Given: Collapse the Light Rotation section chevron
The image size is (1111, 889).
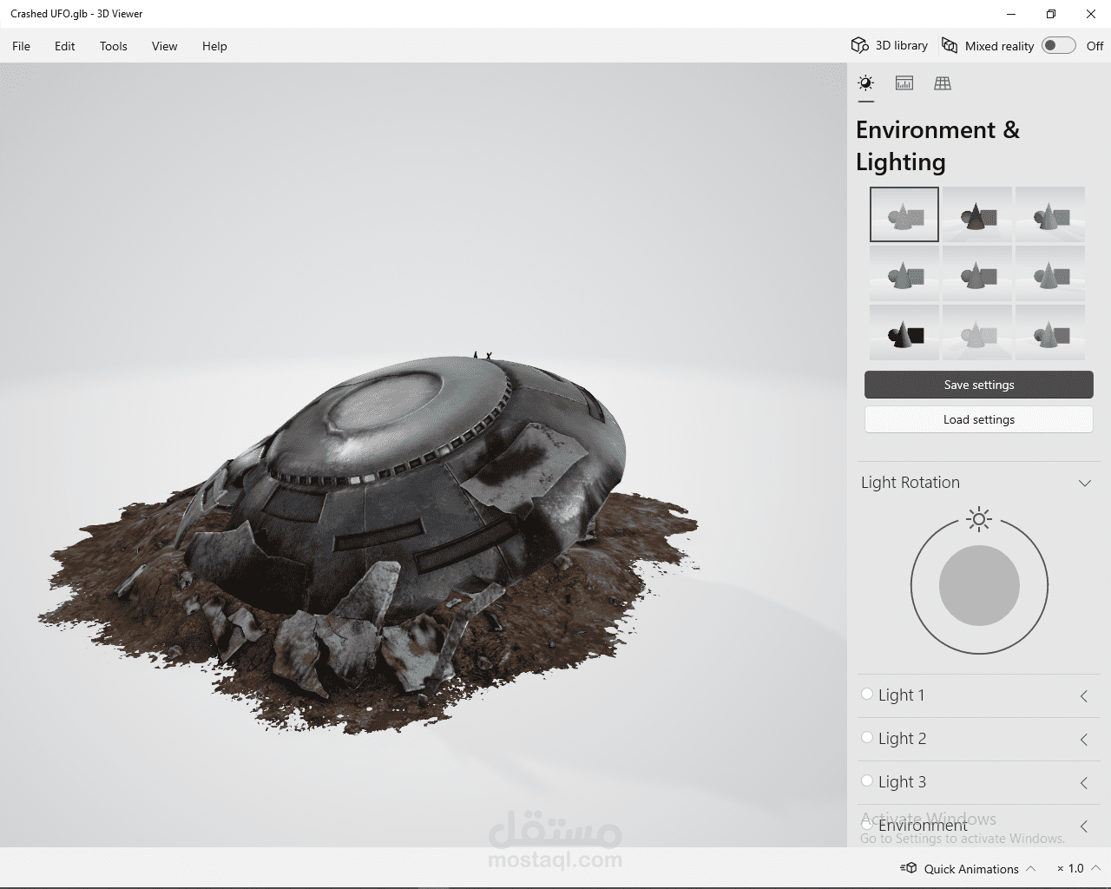Looking at the screenshot, I should [x=1085, y=483].
